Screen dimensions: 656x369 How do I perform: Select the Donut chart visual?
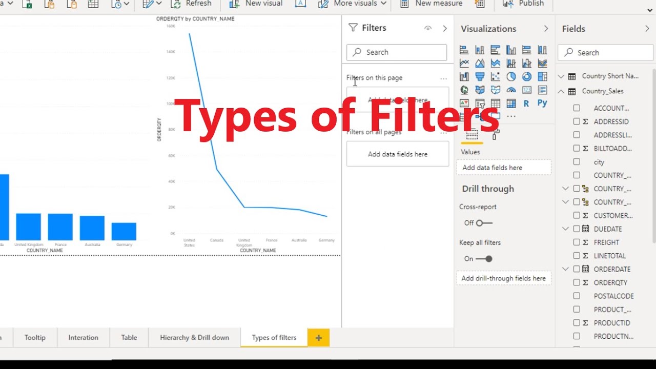pyautogui.click(x=526, y=76)
